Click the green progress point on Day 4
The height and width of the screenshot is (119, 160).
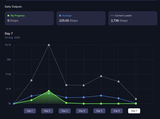84,104
